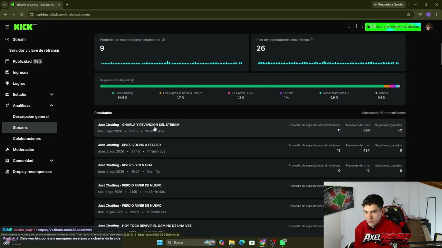Click the Stream broadcast icon in sidebar
442x248 pixels.
pyautogui.click(x=7, y=39)
